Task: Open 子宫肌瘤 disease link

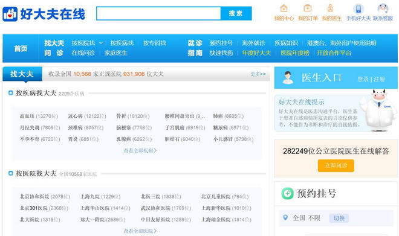Action: coord(175,127)
